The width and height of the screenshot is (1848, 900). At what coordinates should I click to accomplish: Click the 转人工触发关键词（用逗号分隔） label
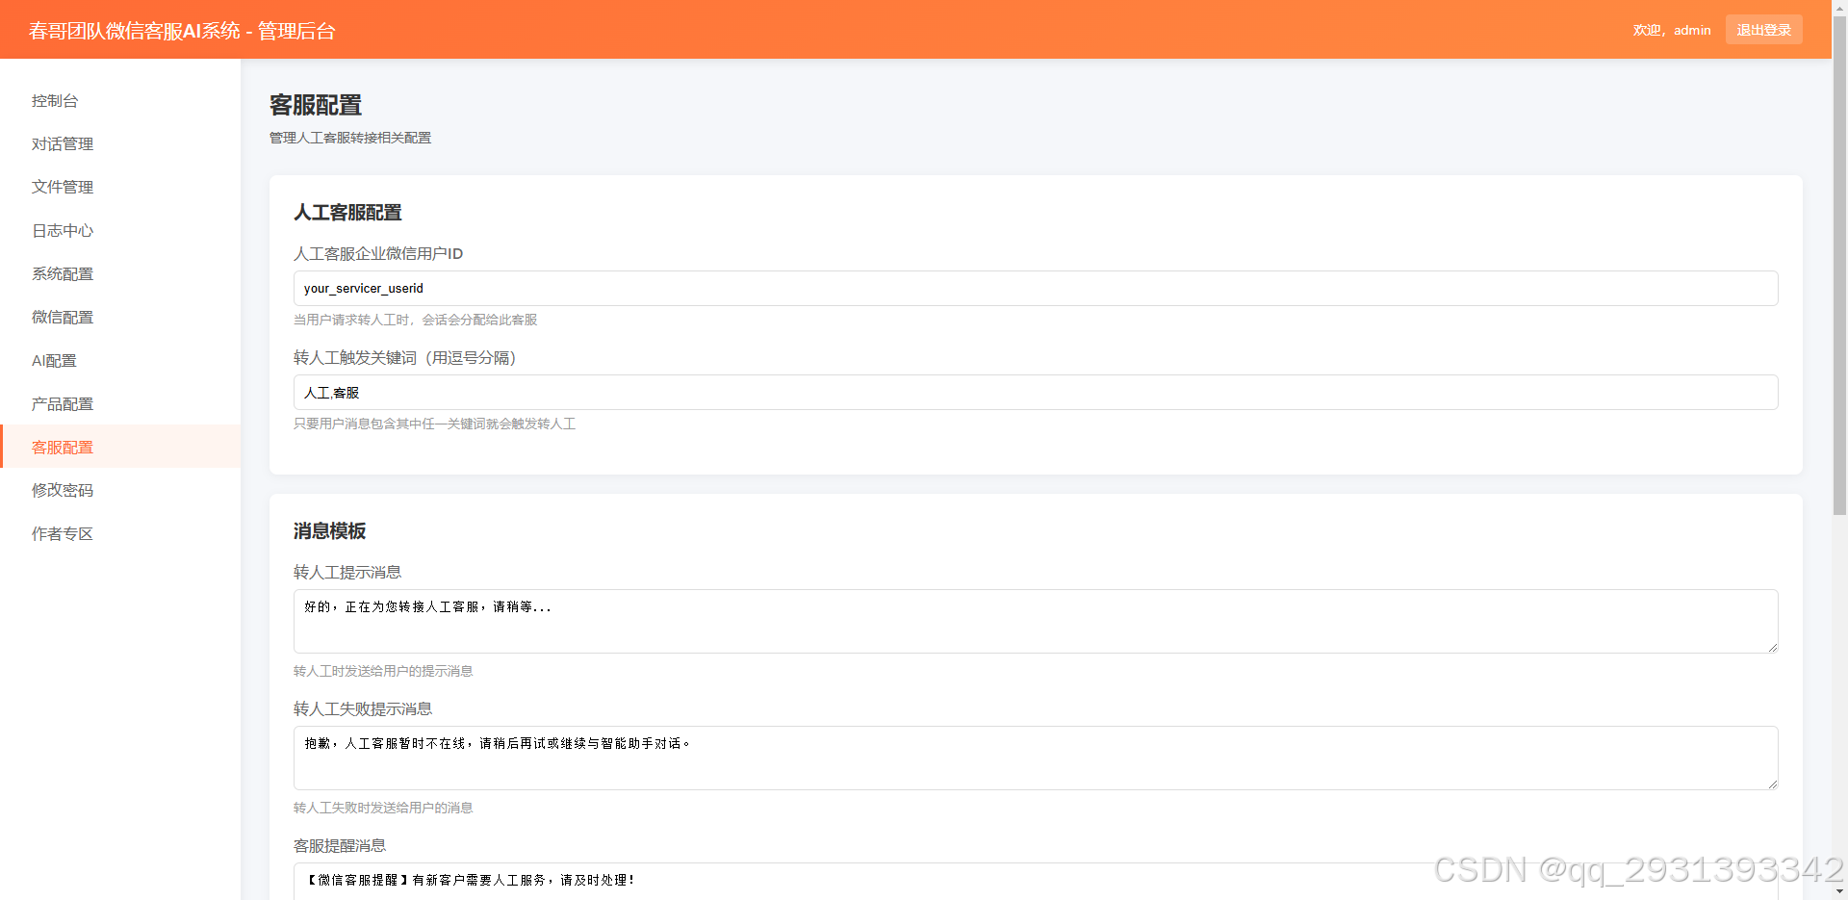405,357
